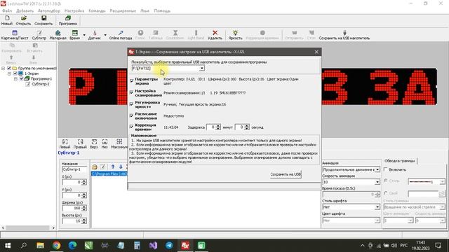
Task: Toggle the Коррекция времени checkbox
Action: coord(132,126)
